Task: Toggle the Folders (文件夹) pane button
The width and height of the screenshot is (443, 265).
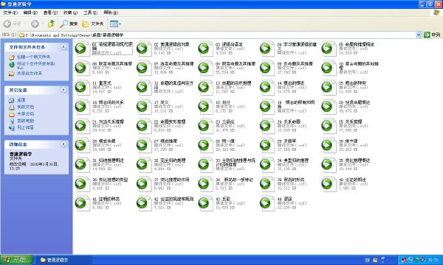Action: [93, 24]
